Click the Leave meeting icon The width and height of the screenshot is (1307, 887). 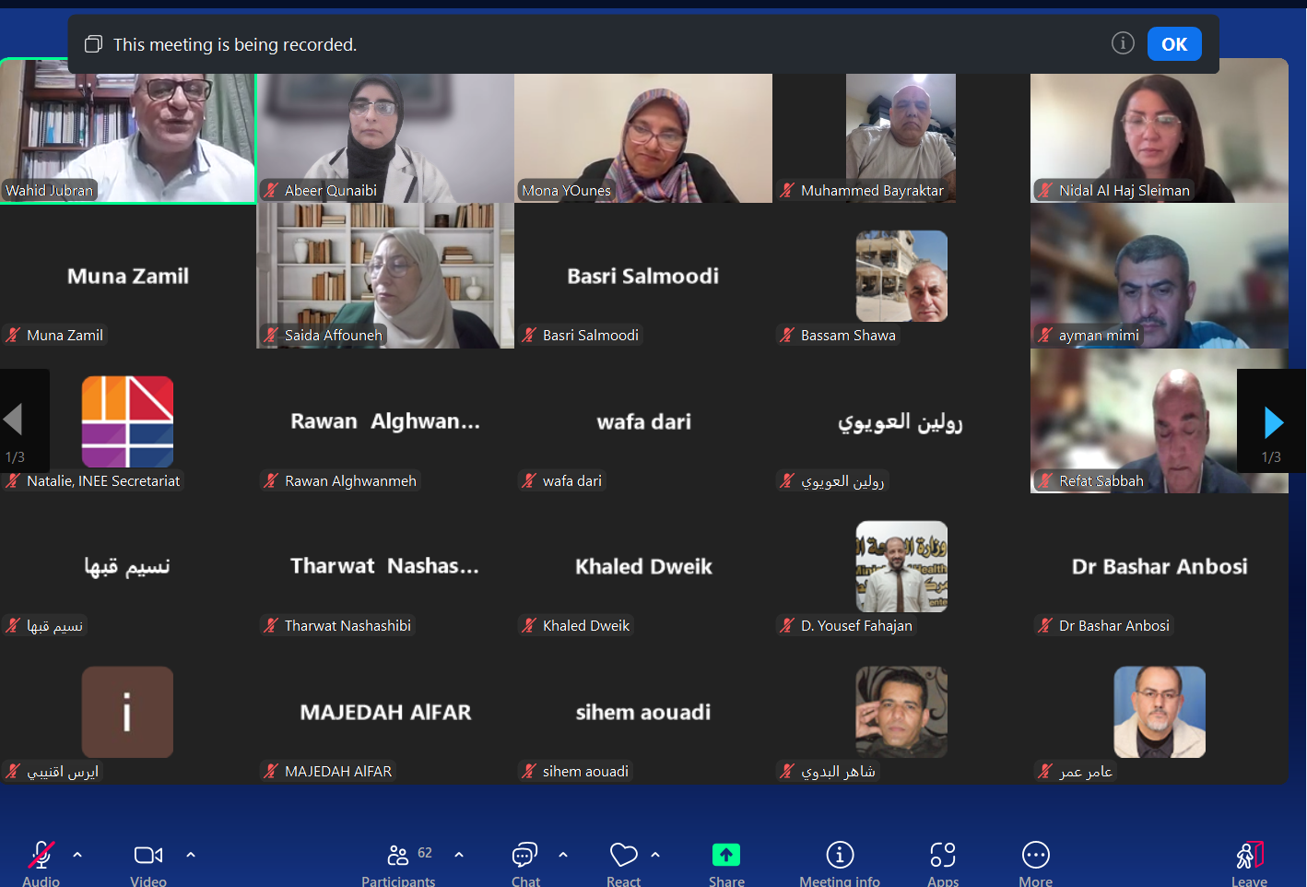(1250, 856)
